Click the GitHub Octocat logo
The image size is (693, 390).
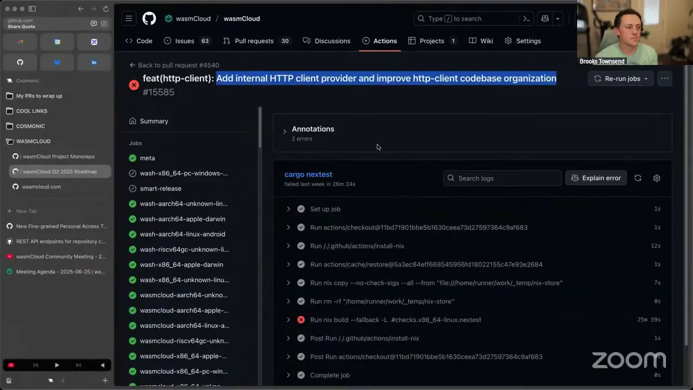tap(149, 18)
